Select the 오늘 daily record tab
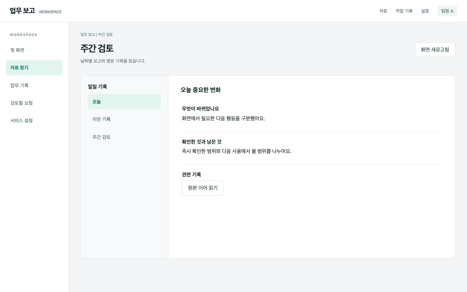467x292 pixels. (124, 102)
